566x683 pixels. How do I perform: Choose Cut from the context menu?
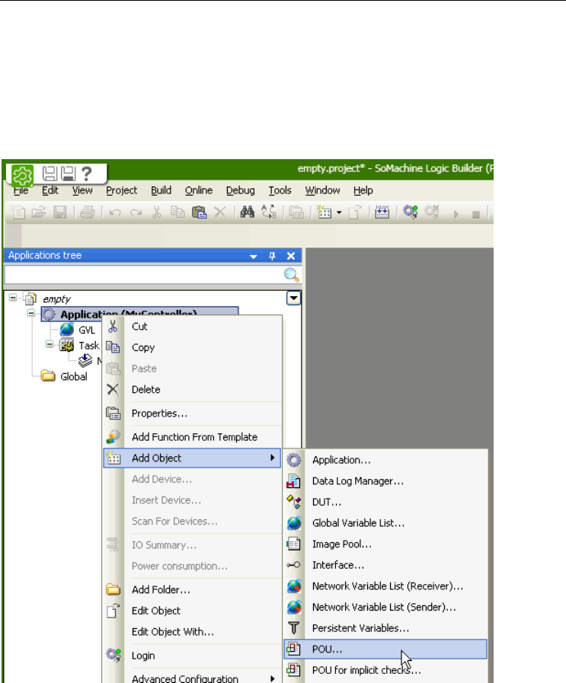[x=193, y=326]
